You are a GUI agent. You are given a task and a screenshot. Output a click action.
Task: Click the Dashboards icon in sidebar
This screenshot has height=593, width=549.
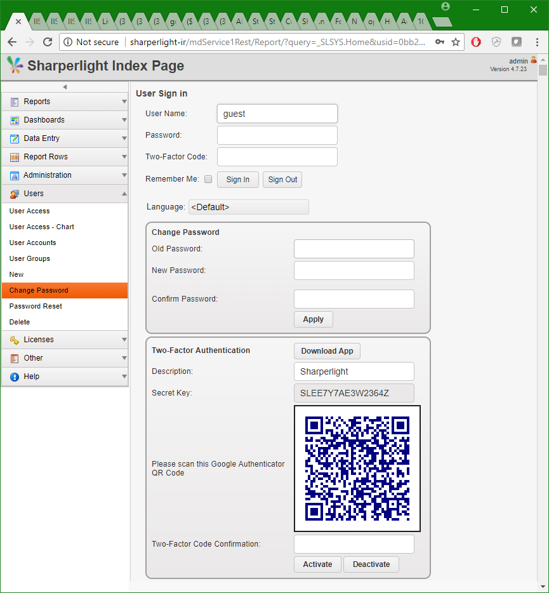click(x=15, y=120)
